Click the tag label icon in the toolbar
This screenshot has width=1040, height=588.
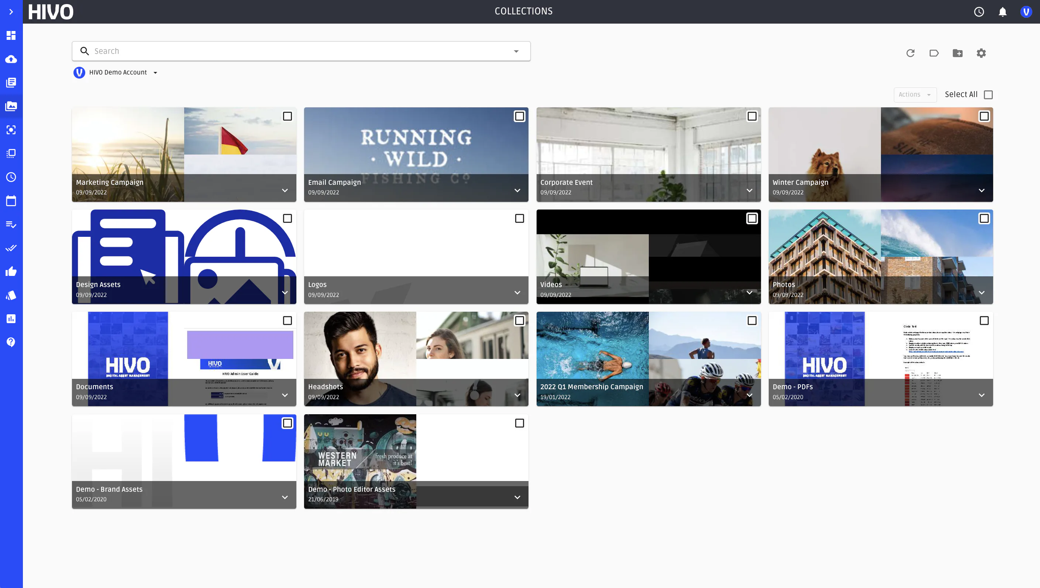tap(934, 53)
